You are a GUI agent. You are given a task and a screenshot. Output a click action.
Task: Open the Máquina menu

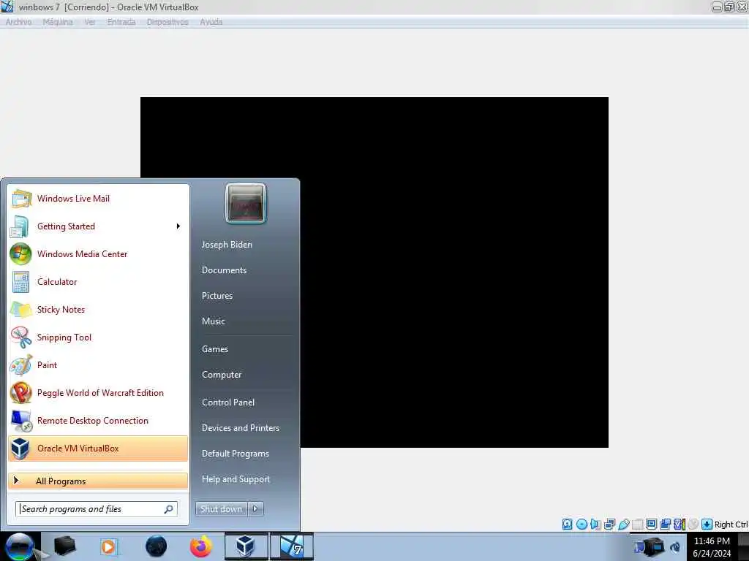[x=58, y=22]
